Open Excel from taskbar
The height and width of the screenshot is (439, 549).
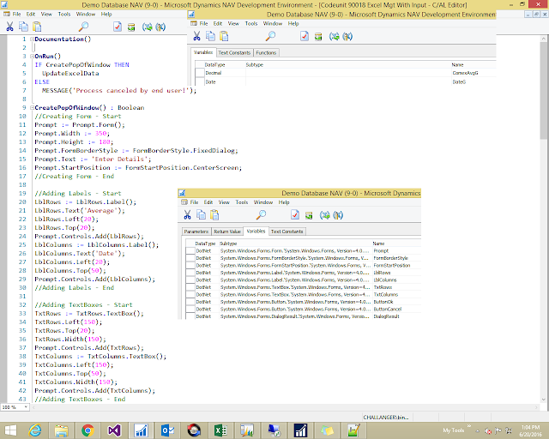(220, 430)
